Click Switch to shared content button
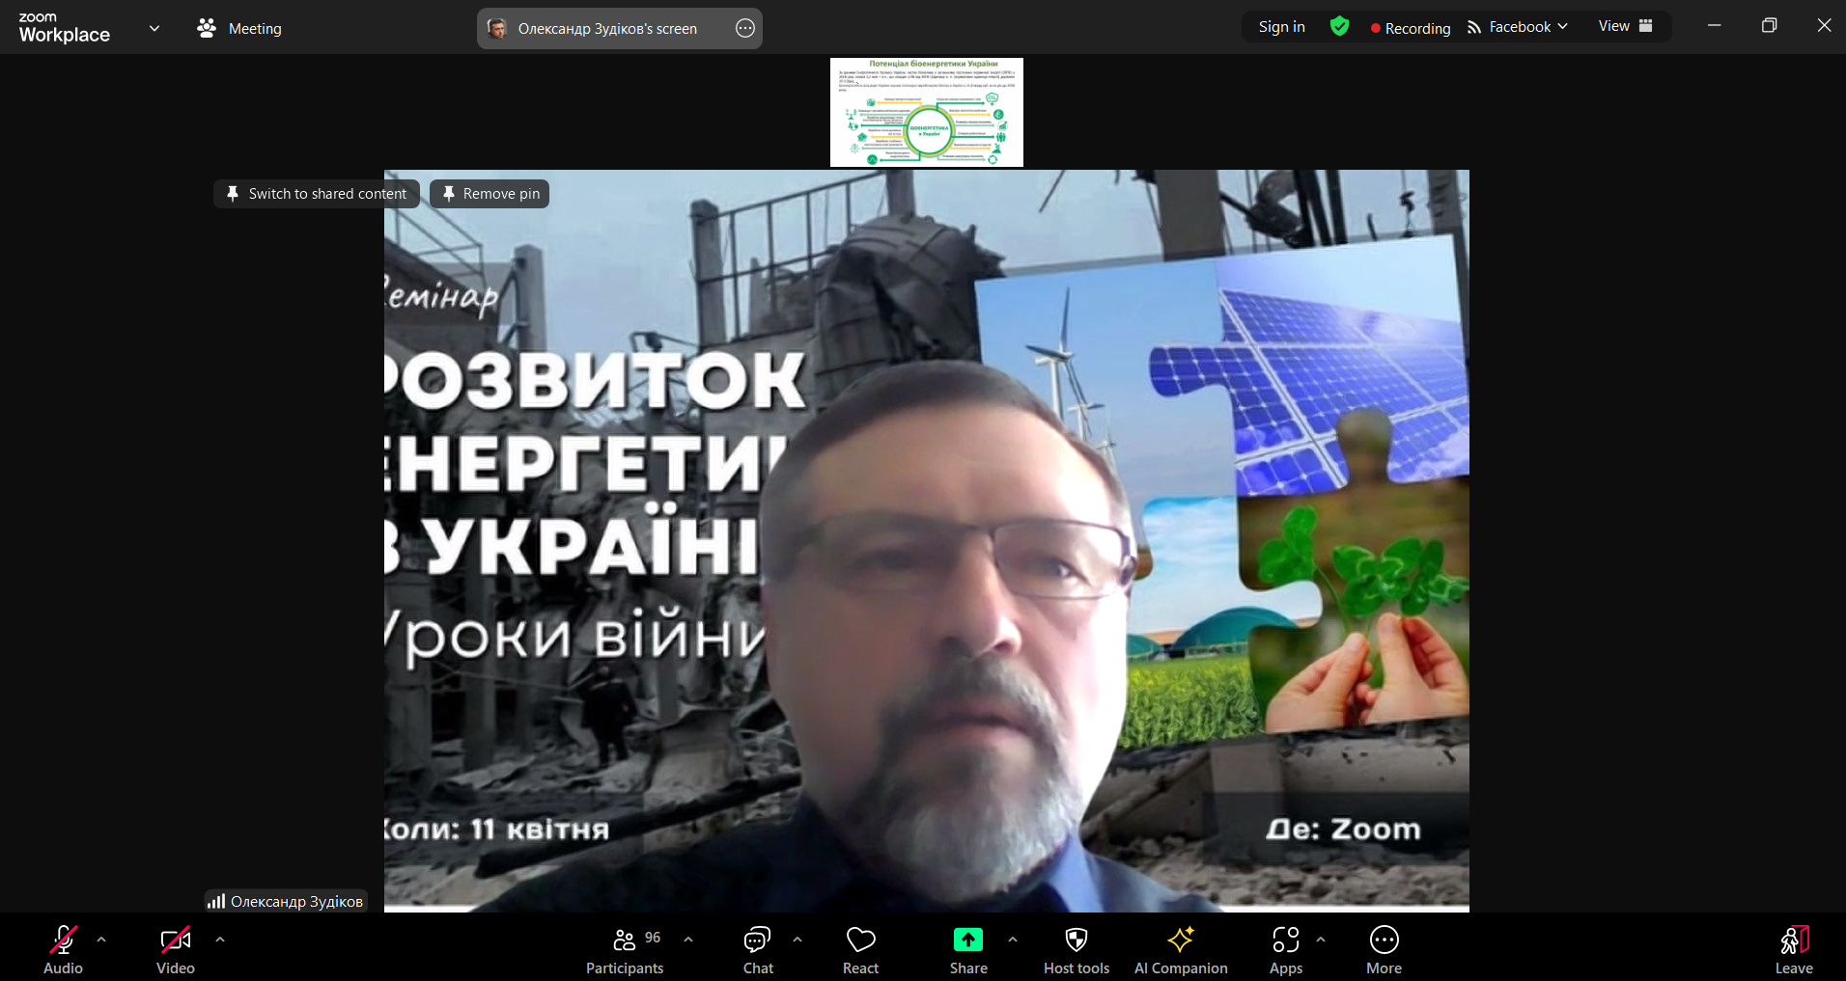 (317, 194)
